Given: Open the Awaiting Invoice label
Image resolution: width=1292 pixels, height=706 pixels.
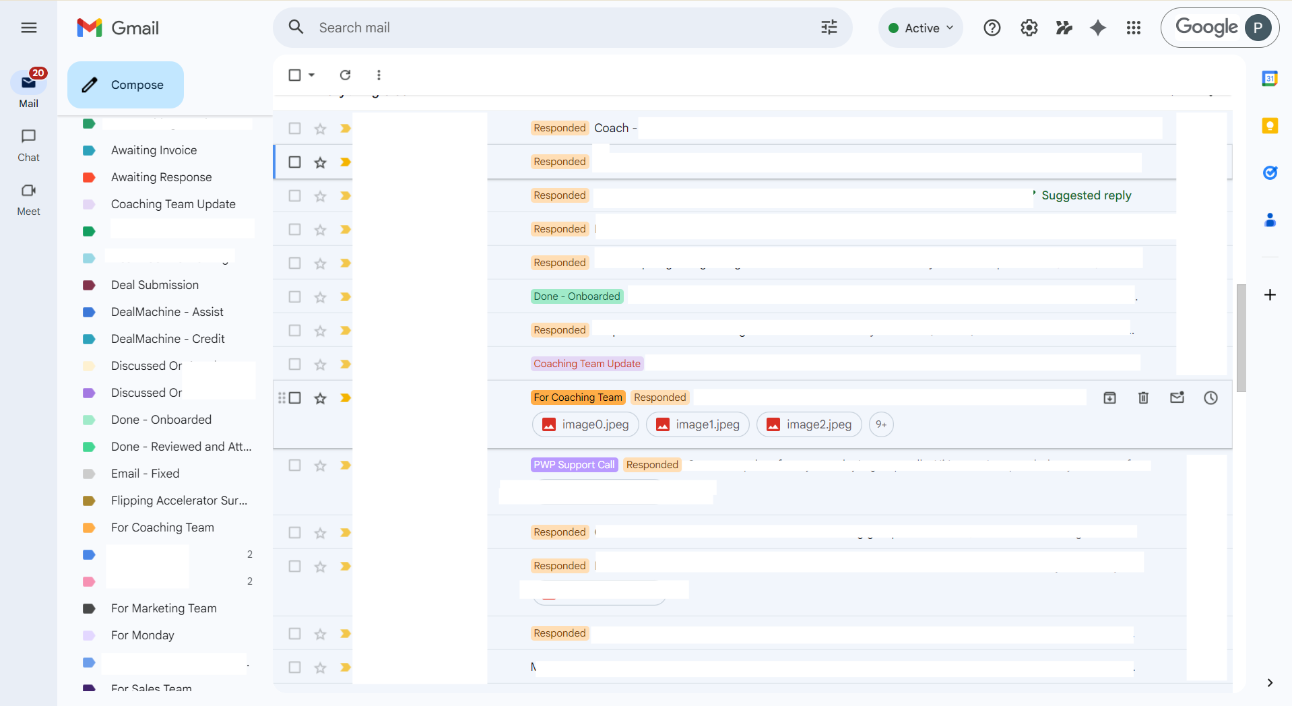Looking at the screenshot, I should (154, 150).
